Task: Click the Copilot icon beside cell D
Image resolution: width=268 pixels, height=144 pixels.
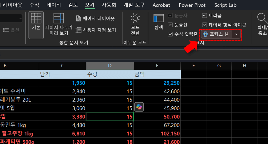Action: coord(139,107)
